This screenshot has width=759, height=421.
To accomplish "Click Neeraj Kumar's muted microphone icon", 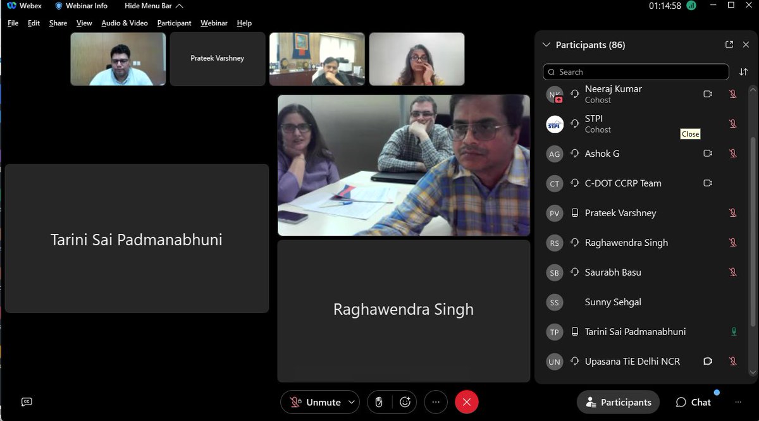I will (x=733, y=94).
